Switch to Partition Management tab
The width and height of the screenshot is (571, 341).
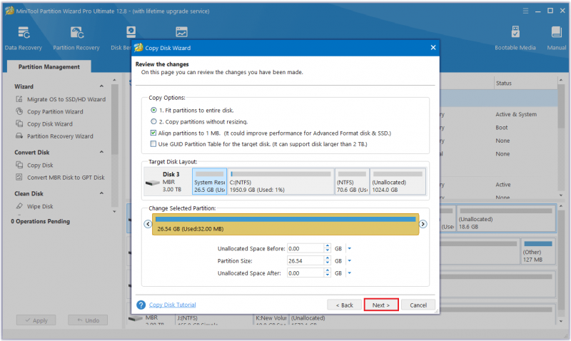[49, 66]
